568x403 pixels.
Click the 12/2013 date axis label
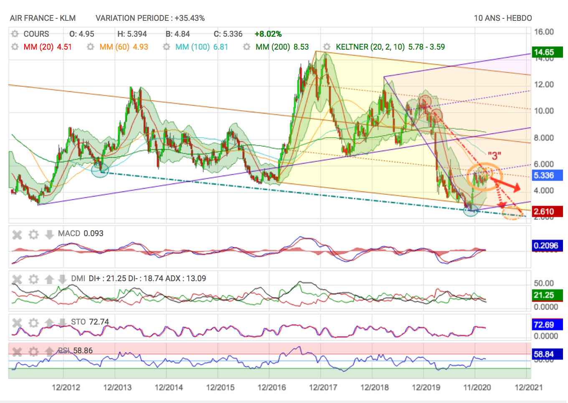coord(117,387)
